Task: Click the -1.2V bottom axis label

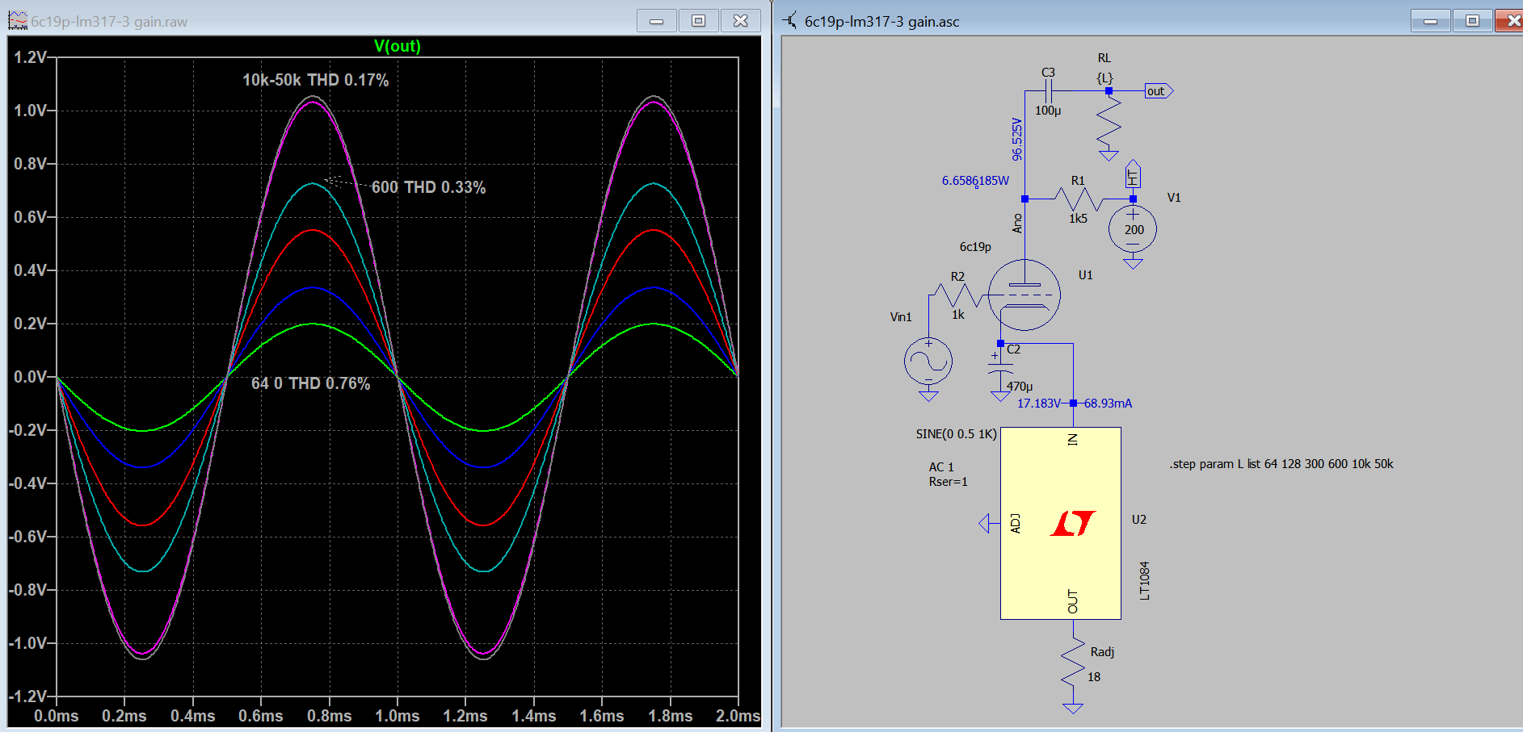Action: [x=28, y=696]
